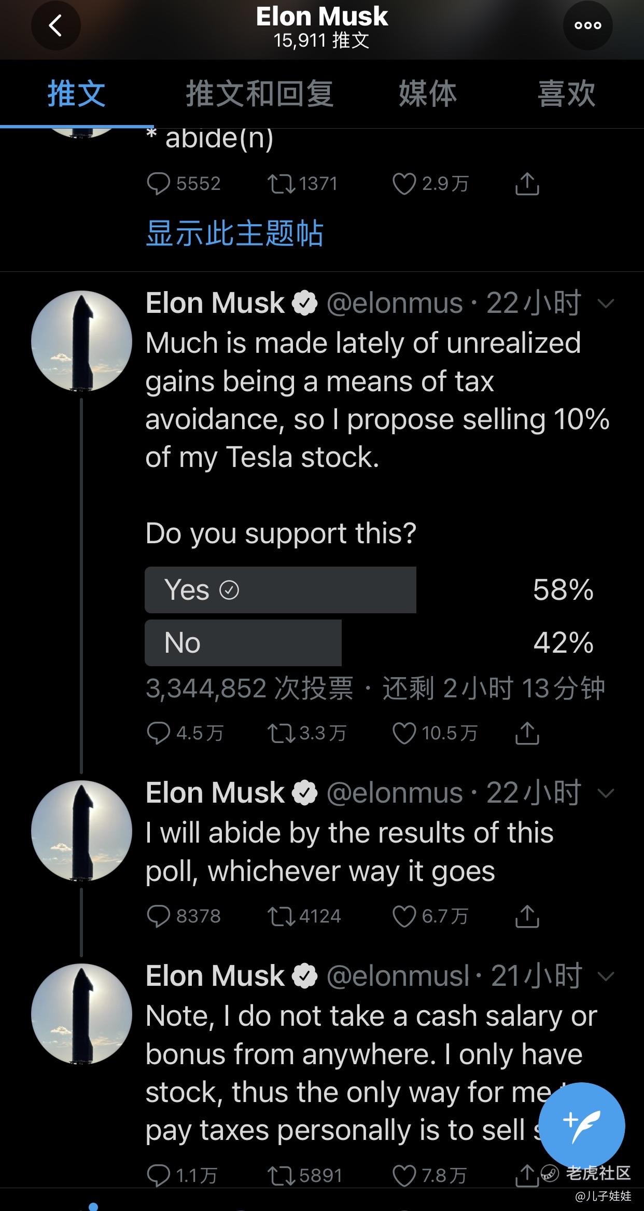The width and height of the screenshot is (644, 1211).
Task: Retweet the 'Note, I do not take' tweet
Action: click(x=281, y=1175)
